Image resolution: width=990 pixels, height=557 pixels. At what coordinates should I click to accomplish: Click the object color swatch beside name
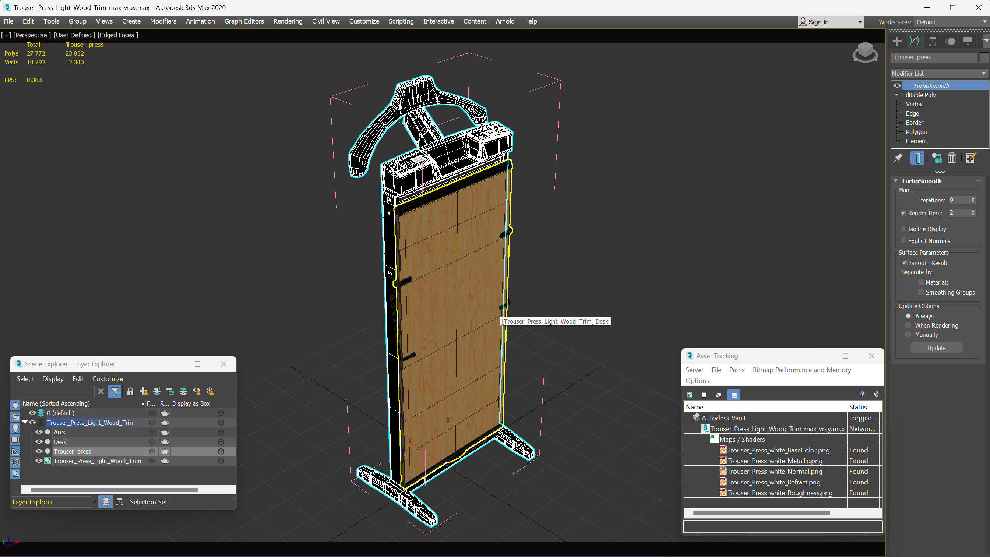coord(984,57)
